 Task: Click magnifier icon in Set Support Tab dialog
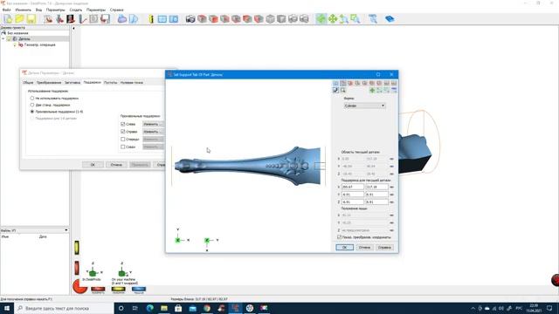(x=343, y=91)
